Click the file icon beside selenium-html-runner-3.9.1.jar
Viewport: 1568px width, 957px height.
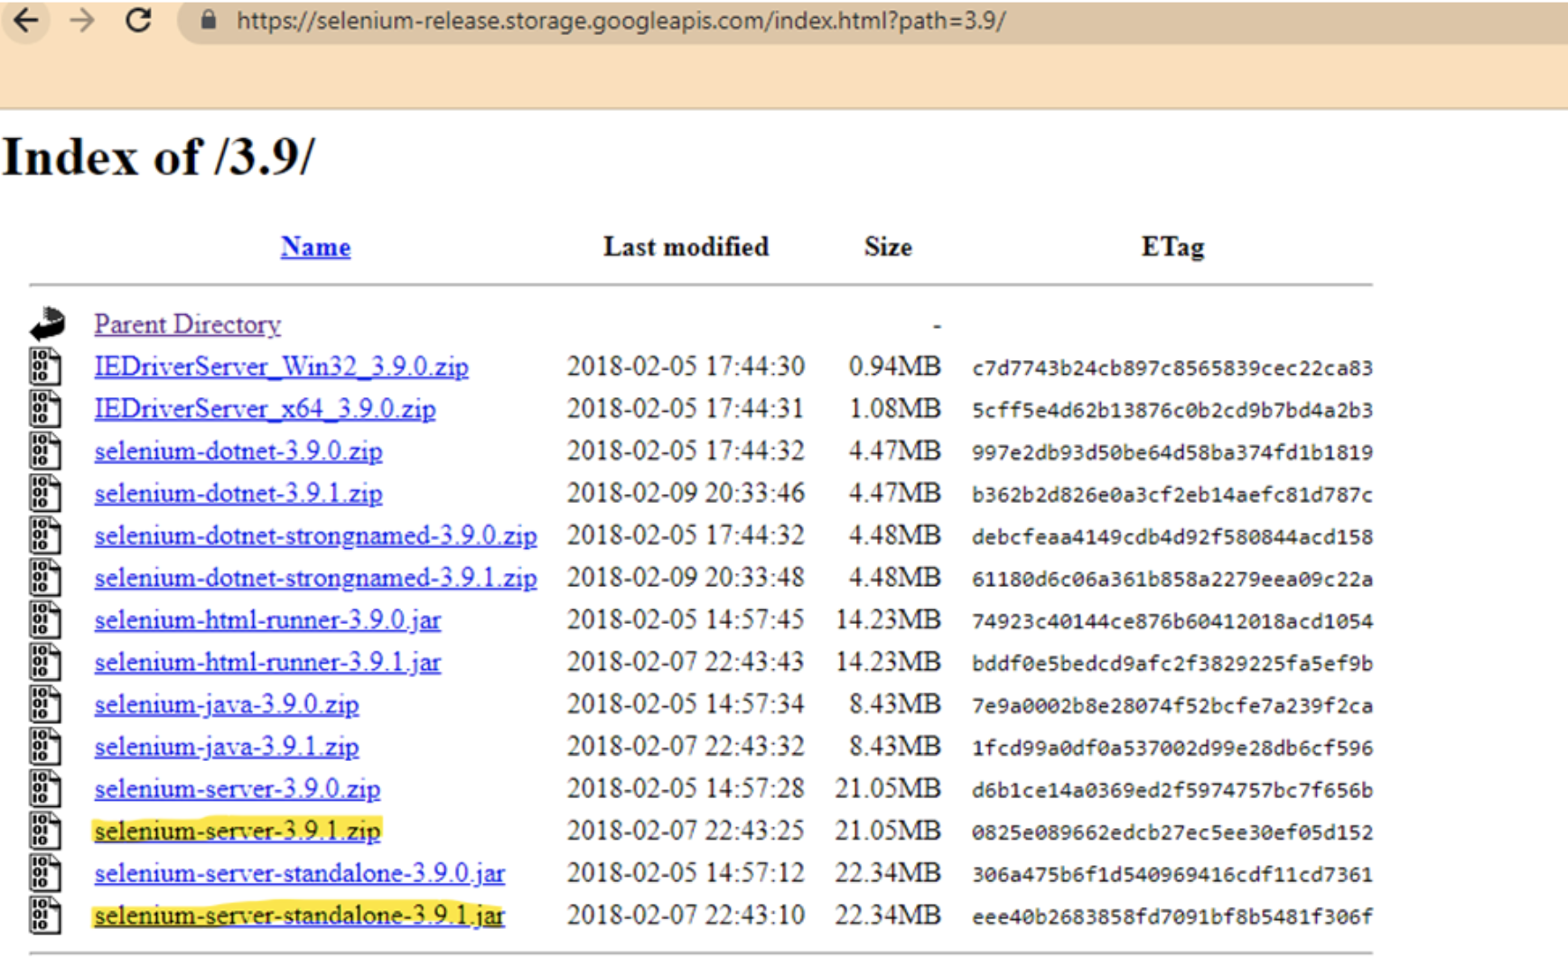pos(43,662)
